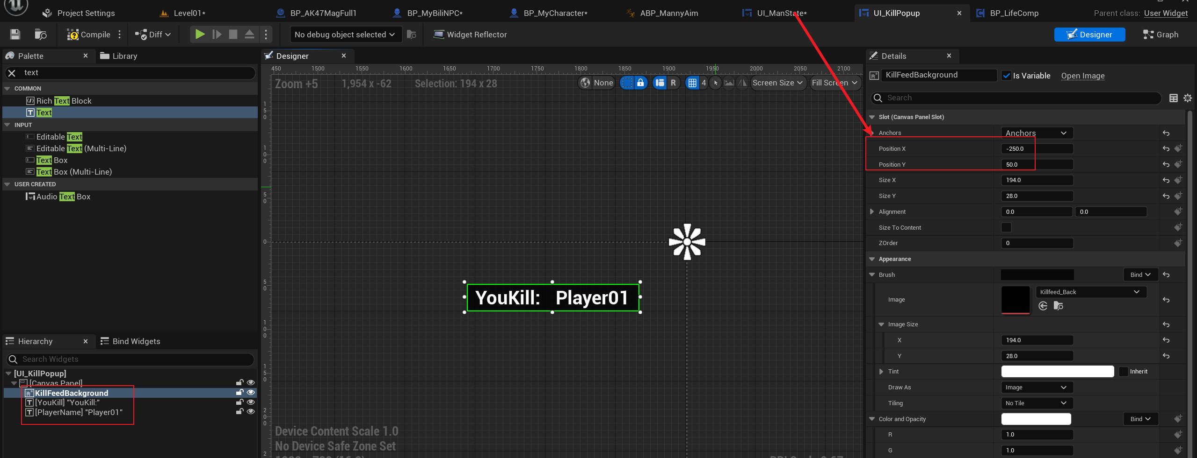This screenshot has height=458, width=1197.
Task: Toggle lock on PlayerName widget
Action: (x=239, y=411)
